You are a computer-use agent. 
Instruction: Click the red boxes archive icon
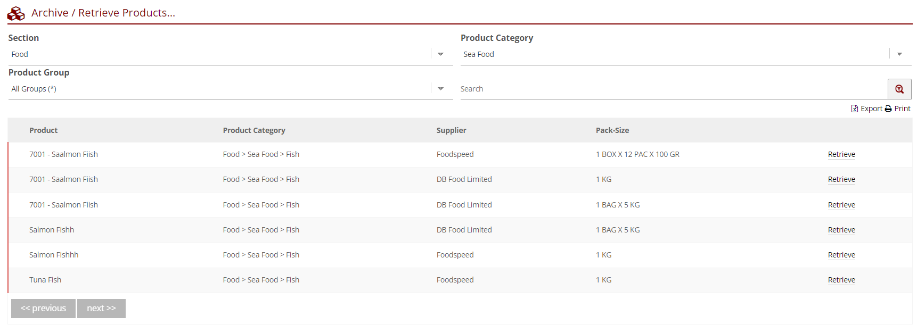coord(16,13)
